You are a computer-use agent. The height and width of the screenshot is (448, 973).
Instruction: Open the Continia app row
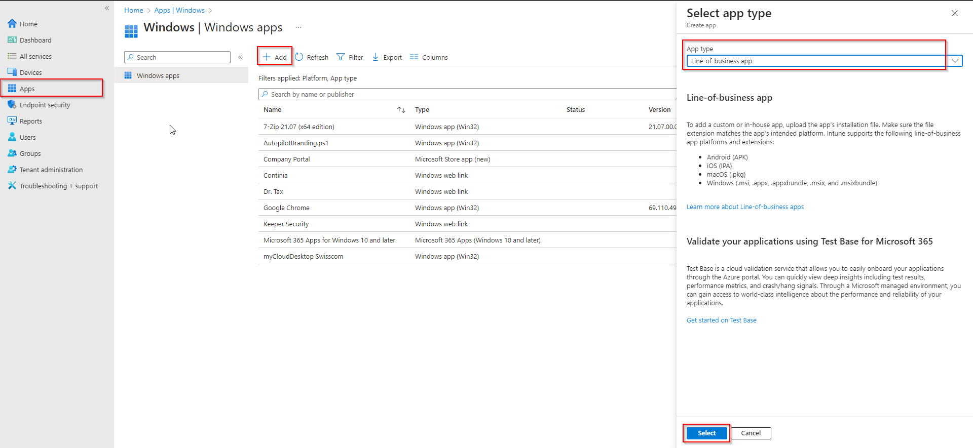(x=467, y=175)
